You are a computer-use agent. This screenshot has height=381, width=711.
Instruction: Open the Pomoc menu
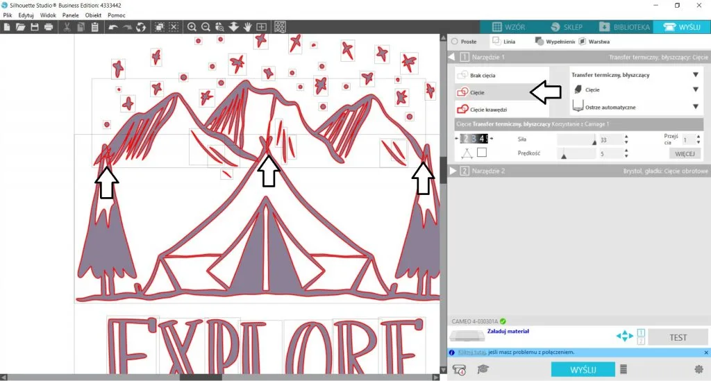click(x=117, y=15)
